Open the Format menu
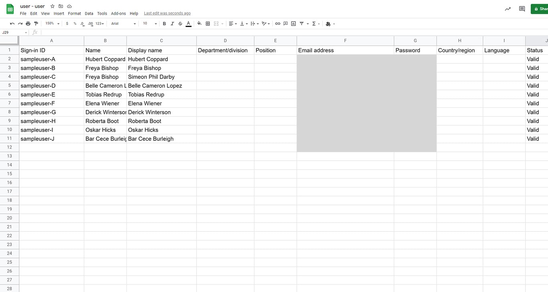 click(74, 14)
